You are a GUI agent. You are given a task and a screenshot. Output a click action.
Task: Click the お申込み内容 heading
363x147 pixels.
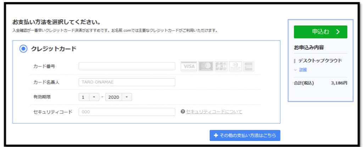click(309, 48)
